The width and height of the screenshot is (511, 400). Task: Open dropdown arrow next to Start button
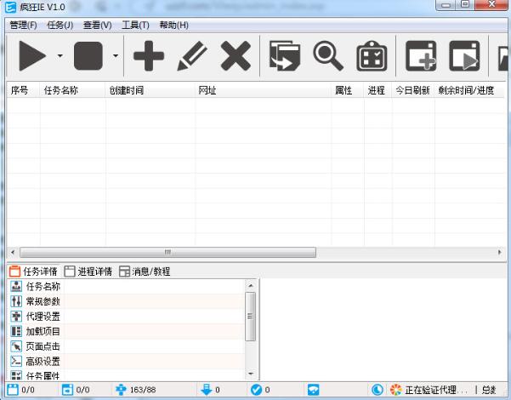pos(60,56)
